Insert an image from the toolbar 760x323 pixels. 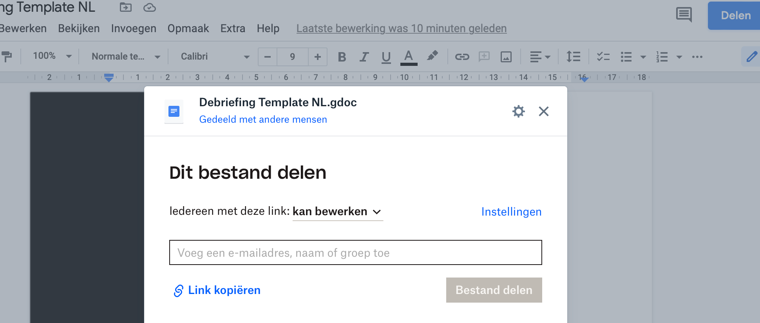[x=506, y=57]
